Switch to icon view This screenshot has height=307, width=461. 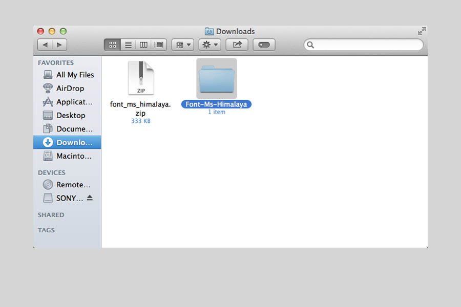(x=112, y=45)
